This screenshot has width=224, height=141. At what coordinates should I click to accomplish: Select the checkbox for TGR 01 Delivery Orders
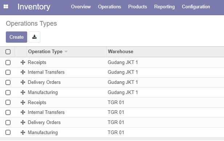(x=8, y=123)
